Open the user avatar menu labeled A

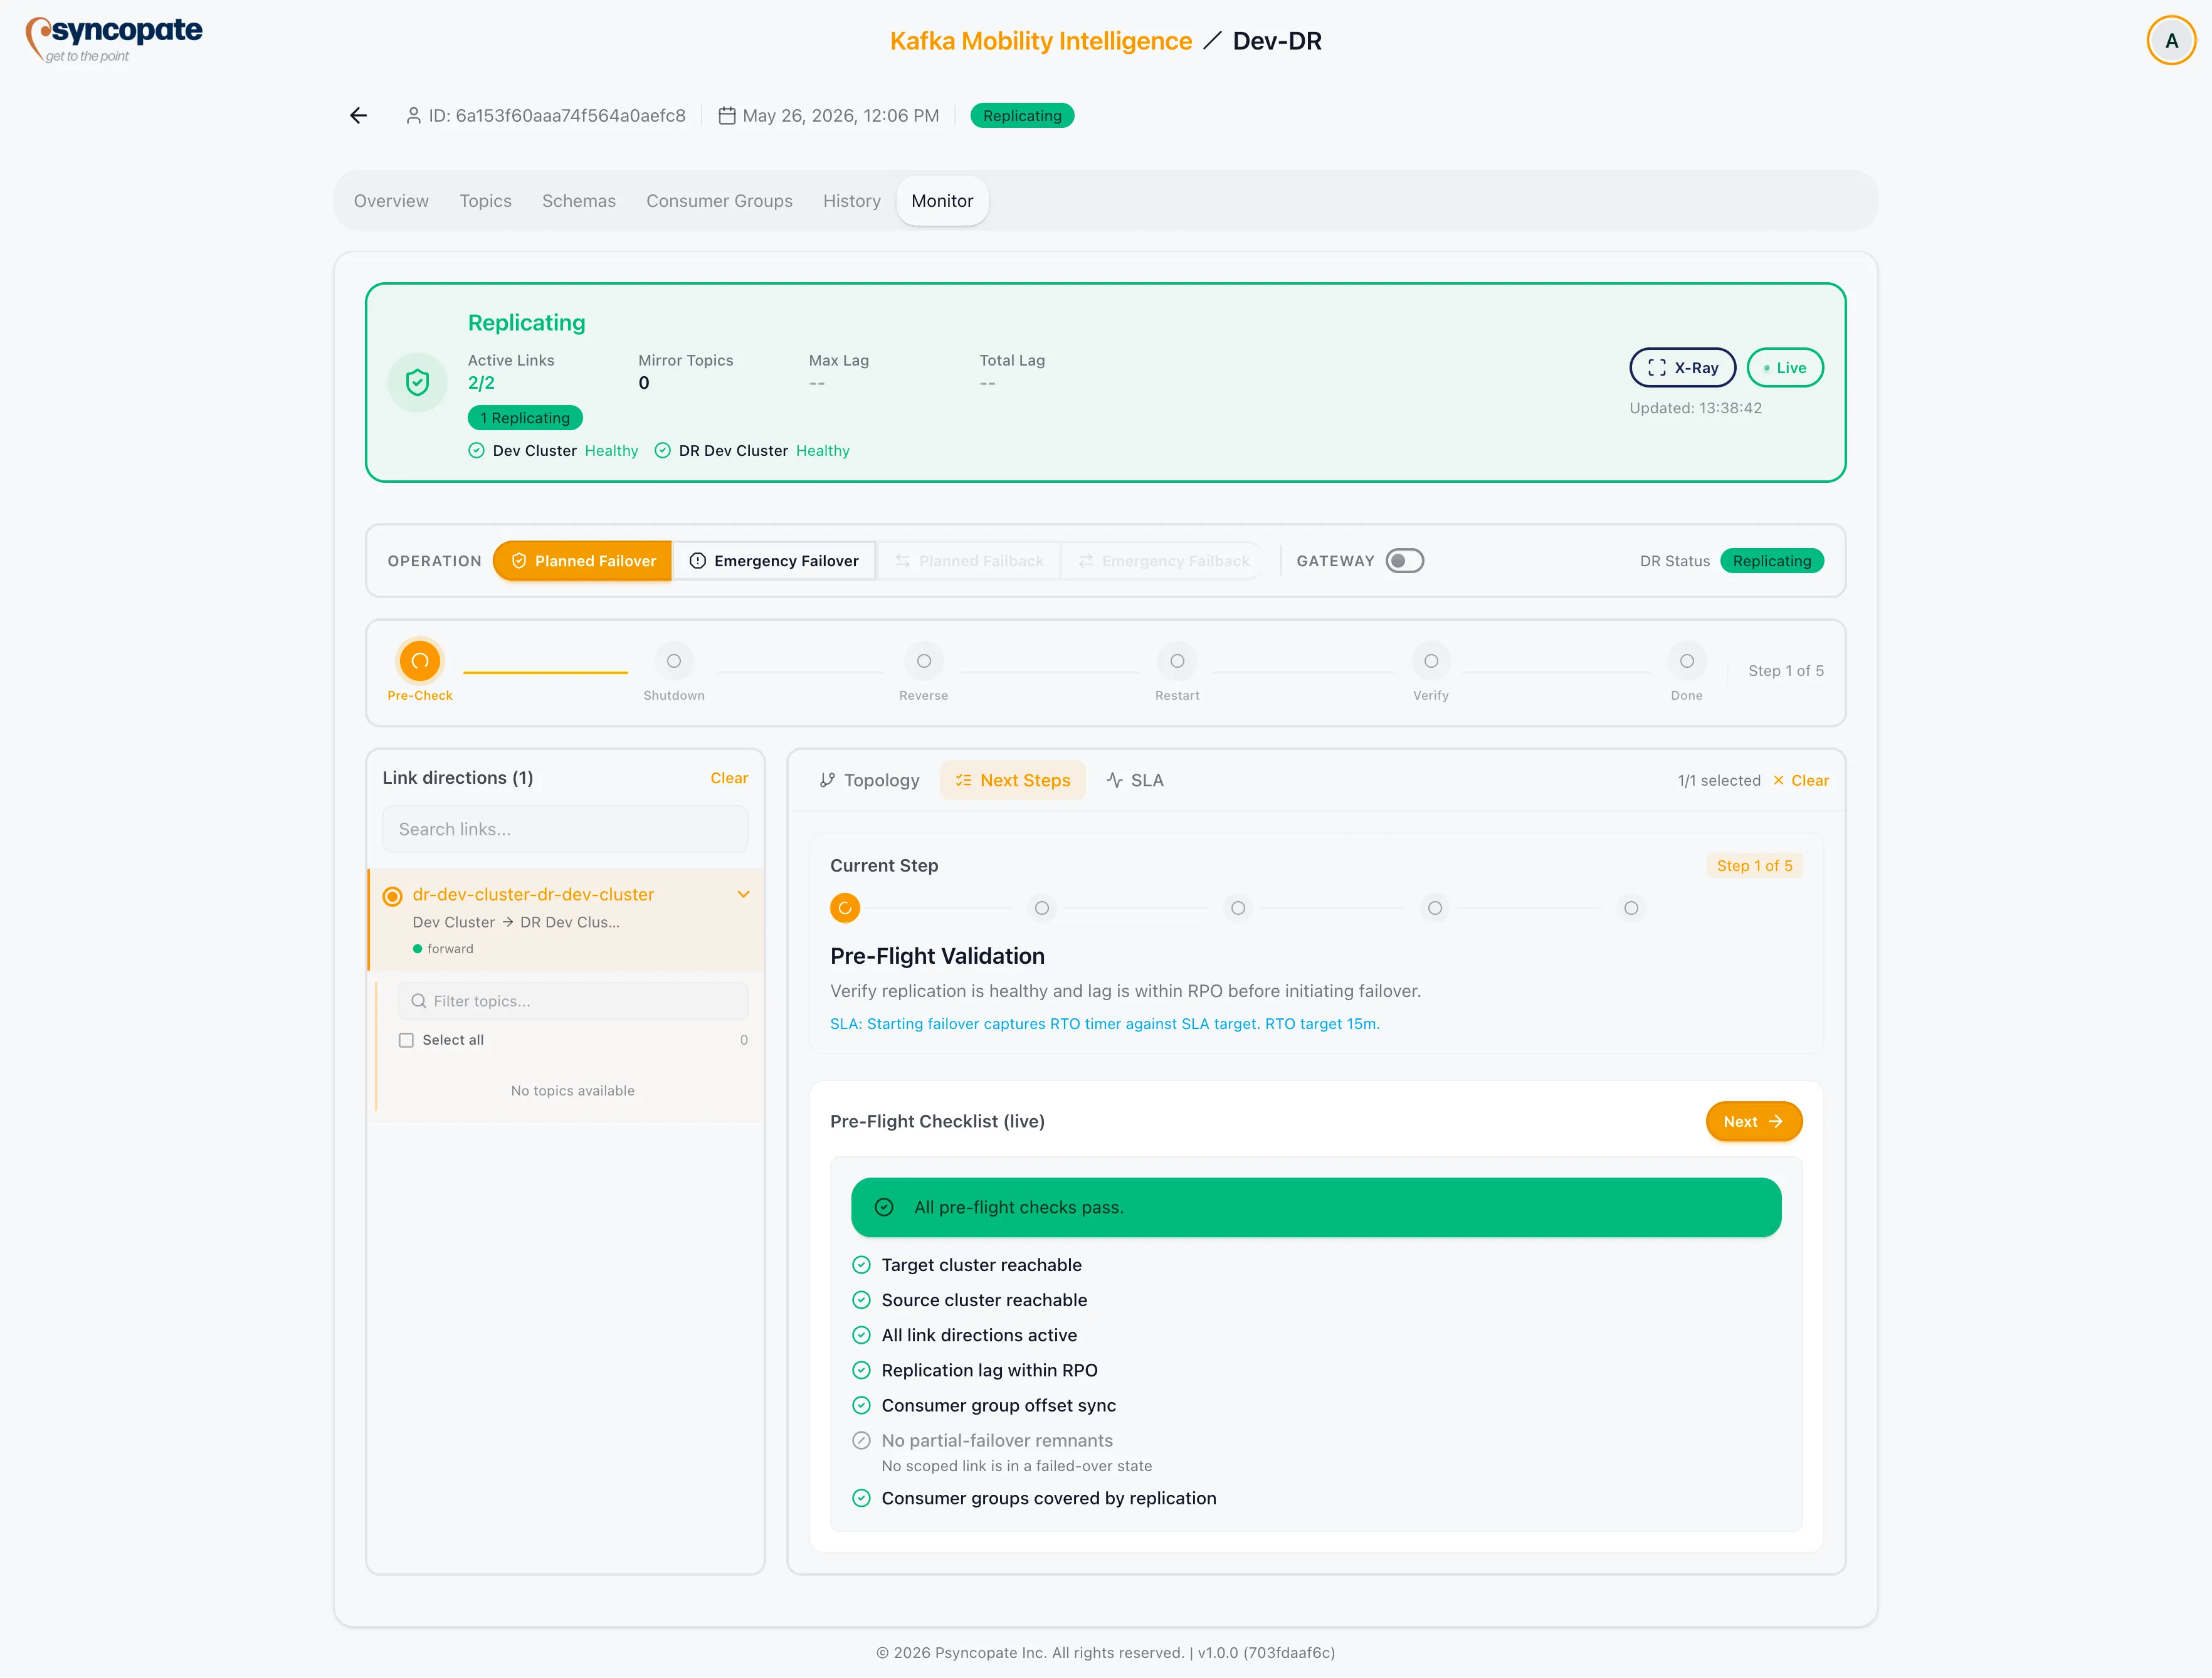coord(2171,41)
